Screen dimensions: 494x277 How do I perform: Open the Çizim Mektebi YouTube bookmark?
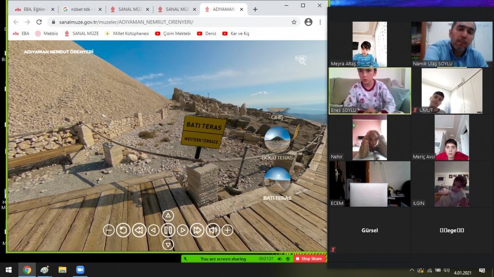tap(173, 33)
